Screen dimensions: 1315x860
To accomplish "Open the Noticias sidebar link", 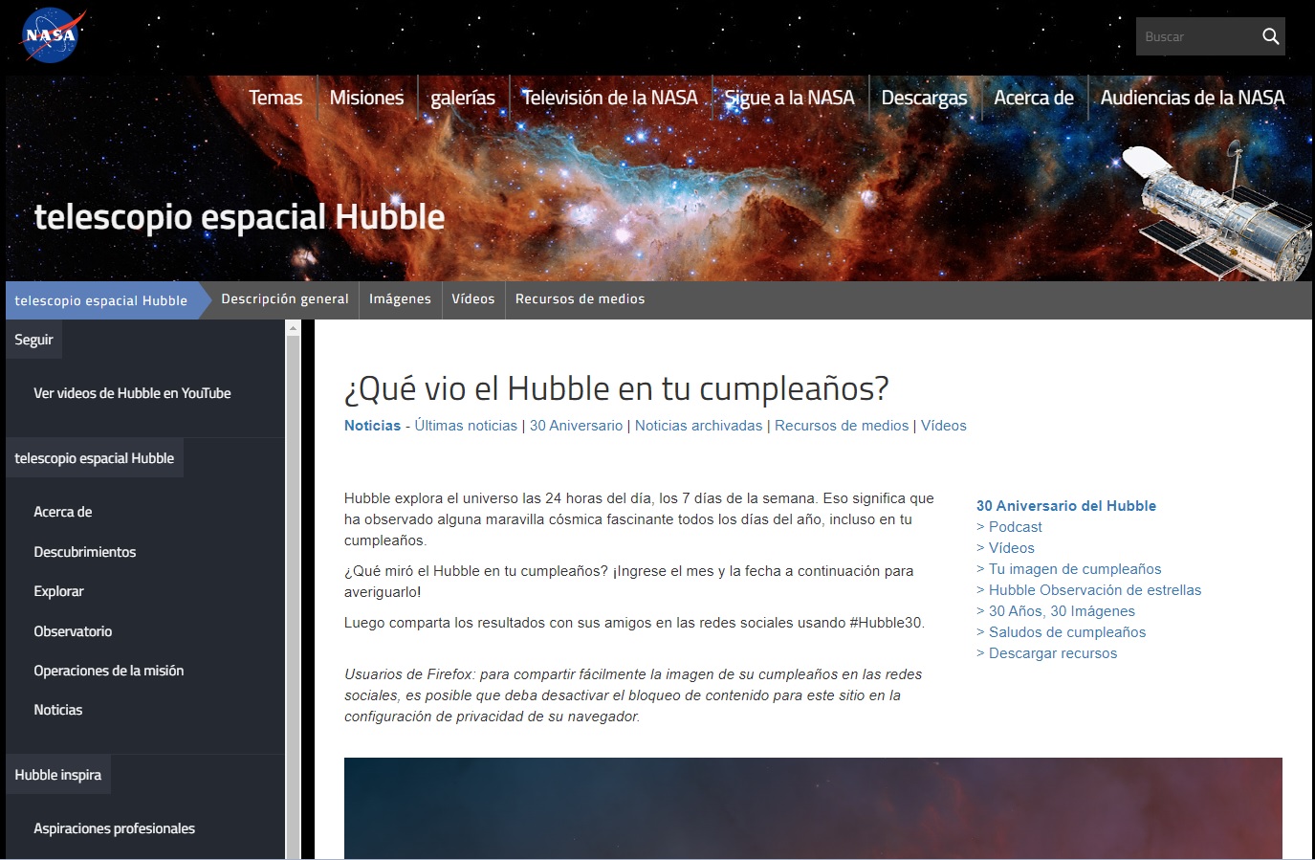I will tap(58, 710).
